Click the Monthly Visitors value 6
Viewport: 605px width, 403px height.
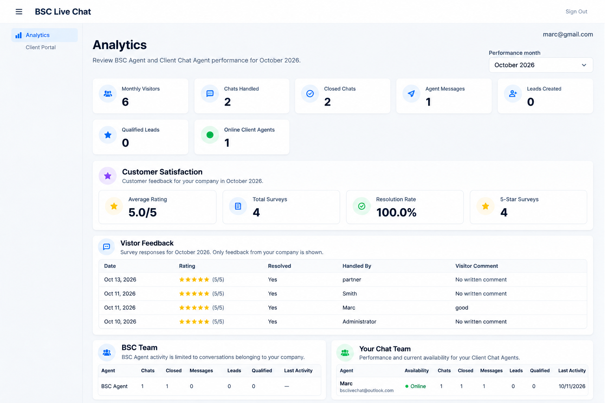point(125,102)
